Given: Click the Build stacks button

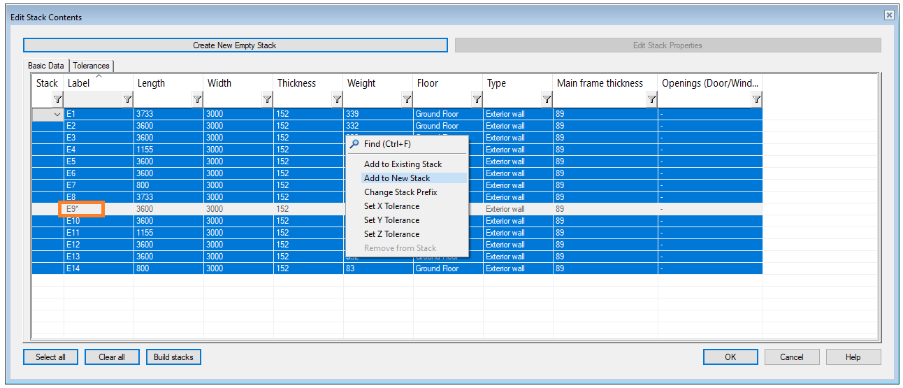Looking at the screenshot, I should click(173, 357).
